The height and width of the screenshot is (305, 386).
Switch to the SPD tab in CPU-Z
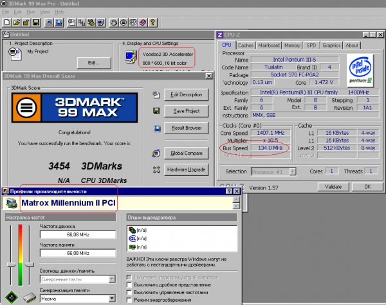(x=311, y=46)
